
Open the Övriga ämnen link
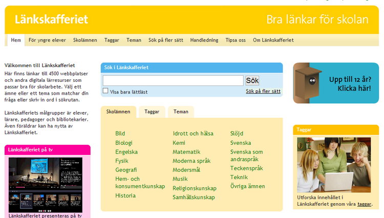tap(248, 186)
